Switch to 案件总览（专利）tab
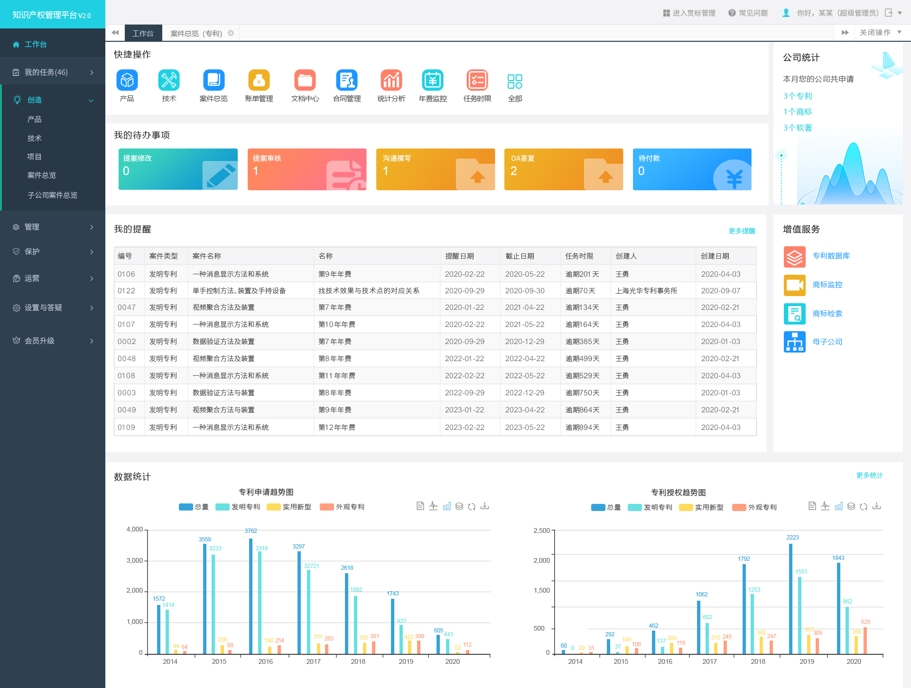 [196, 33]
